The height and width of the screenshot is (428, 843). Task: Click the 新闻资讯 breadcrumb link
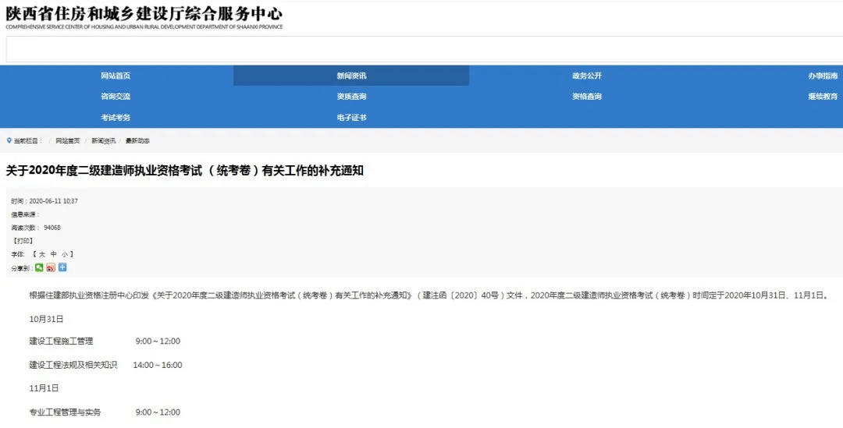pos(103,140)
